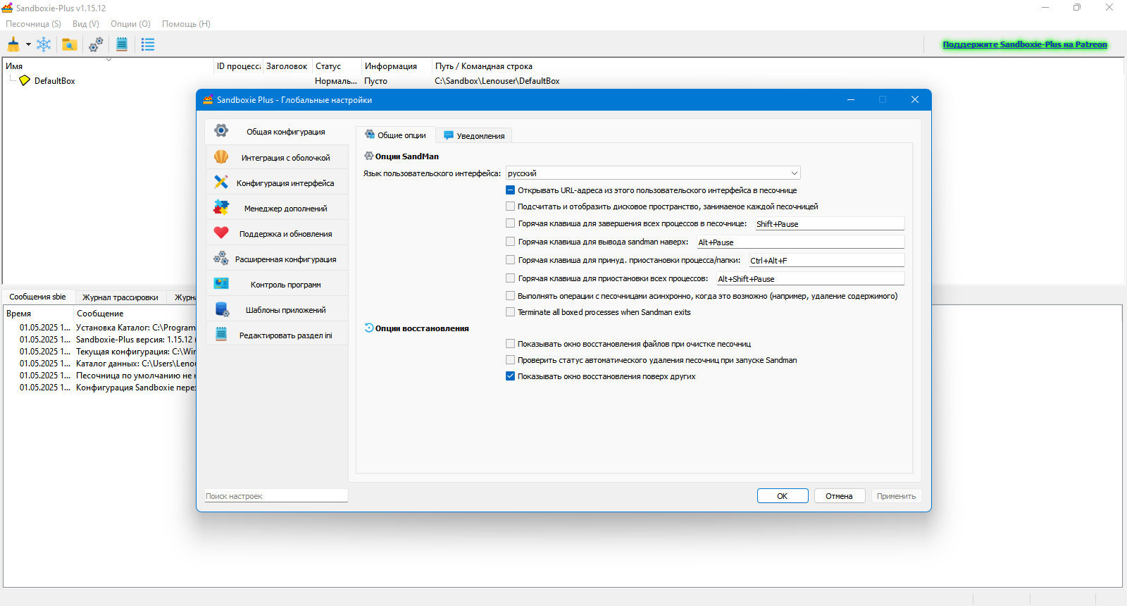The height and width of the screenshot is (606, 1127).
Task: Switch to Журнал трассировки tab in main window
Action: (x=120, y=297)
